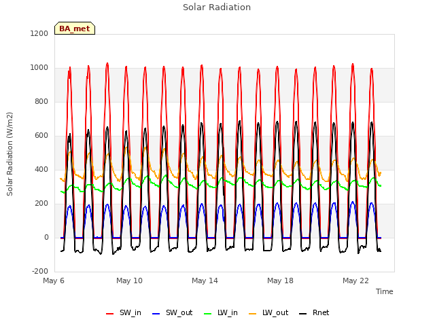435x326 pixels.
Task: Click the Time x-axis title
Action: pos(385,291)
